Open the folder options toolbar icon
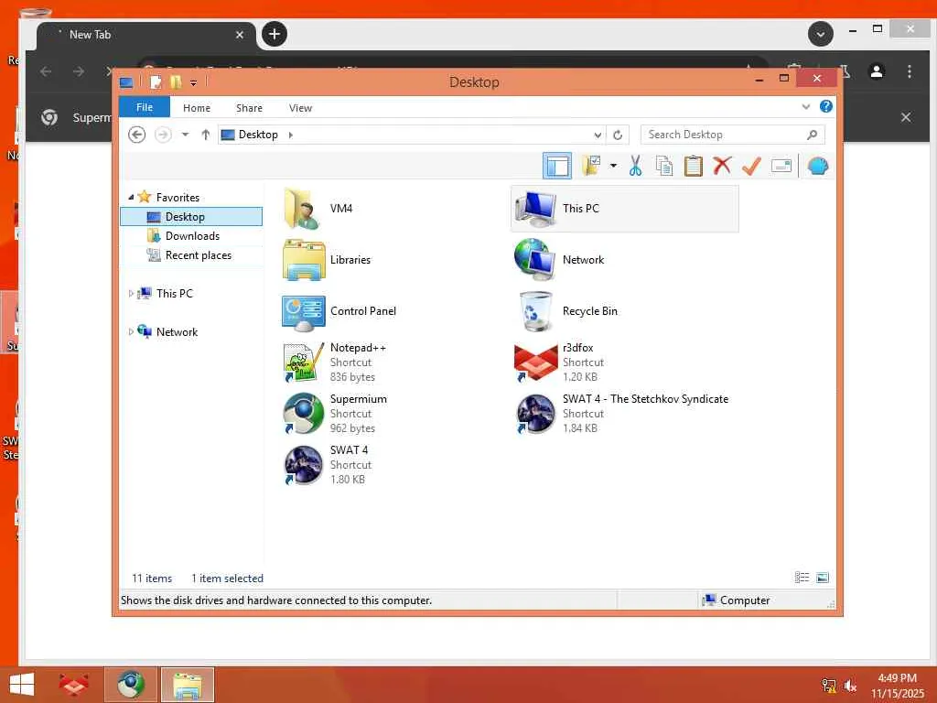The image size is (937, 703). pos(591,166)
